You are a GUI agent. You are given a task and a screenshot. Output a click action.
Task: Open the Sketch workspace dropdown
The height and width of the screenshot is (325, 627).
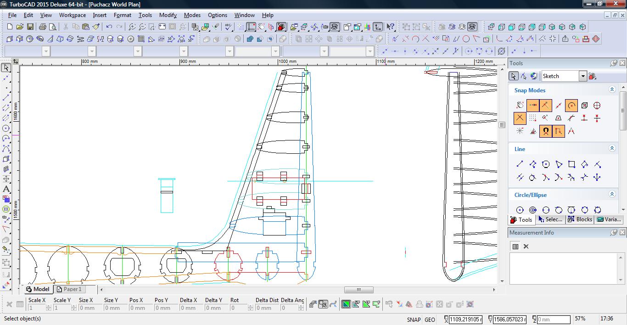click(582, 76)
